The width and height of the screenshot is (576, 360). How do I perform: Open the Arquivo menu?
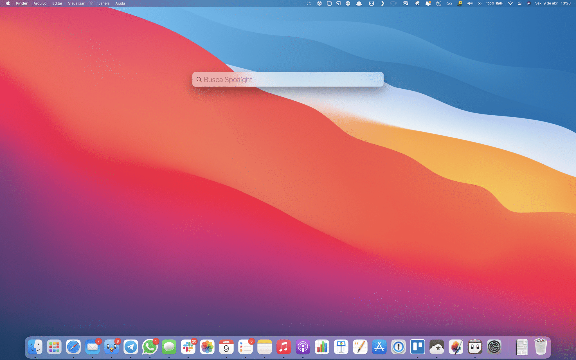coord(40,3)
